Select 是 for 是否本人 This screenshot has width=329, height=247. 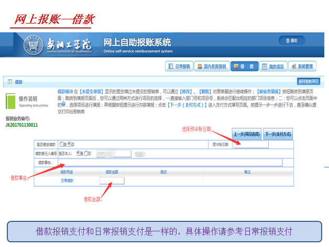click(78, 153)
